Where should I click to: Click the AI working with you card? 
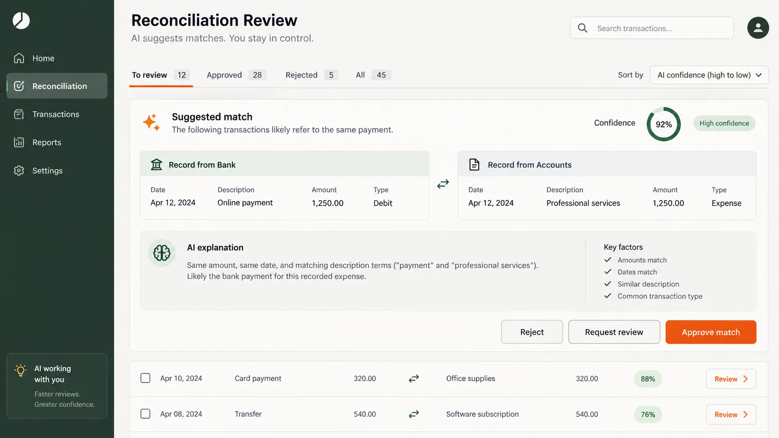57,386
